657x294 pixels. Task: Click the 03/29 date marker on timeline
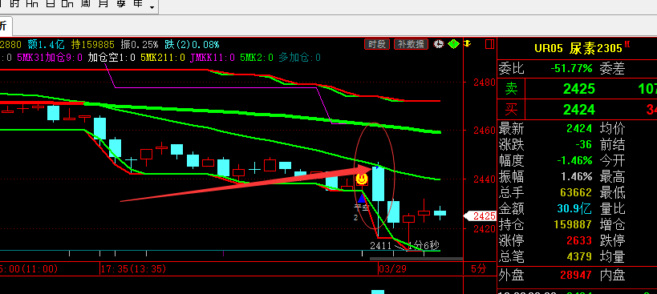393,268
